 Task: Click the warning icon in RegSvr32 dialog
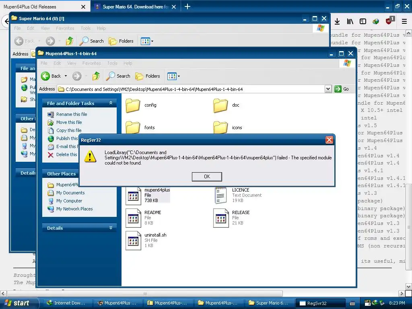[x=90, y=157]
